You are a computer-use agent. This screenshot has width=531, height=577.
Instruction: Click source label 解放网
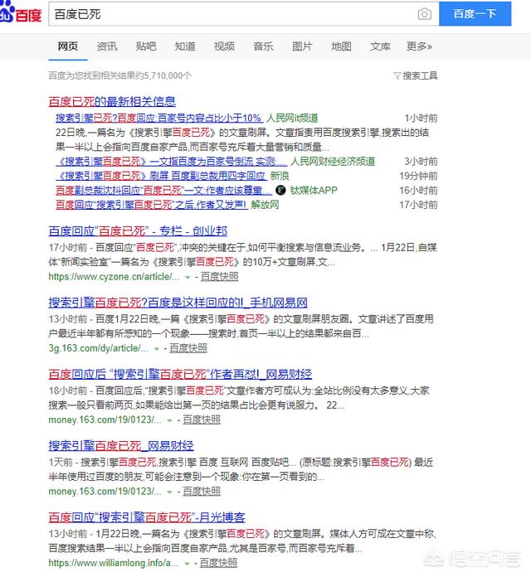[x=265, y=205]
